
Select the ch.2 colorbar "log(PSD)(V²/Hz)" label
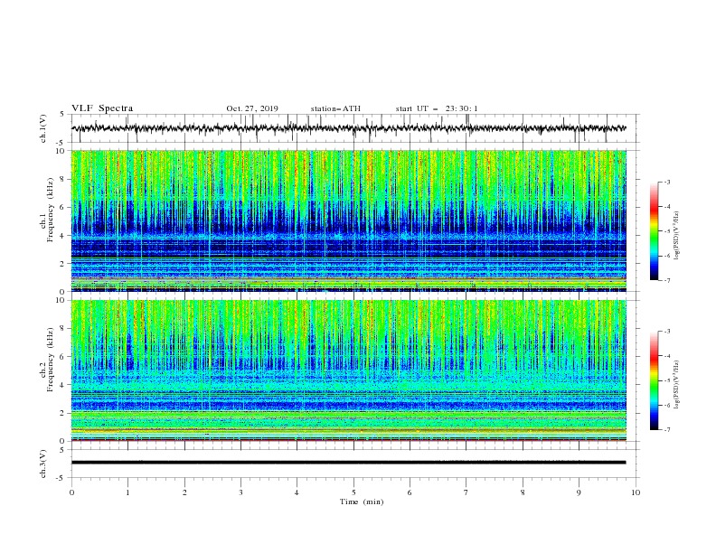coord(677,384)
